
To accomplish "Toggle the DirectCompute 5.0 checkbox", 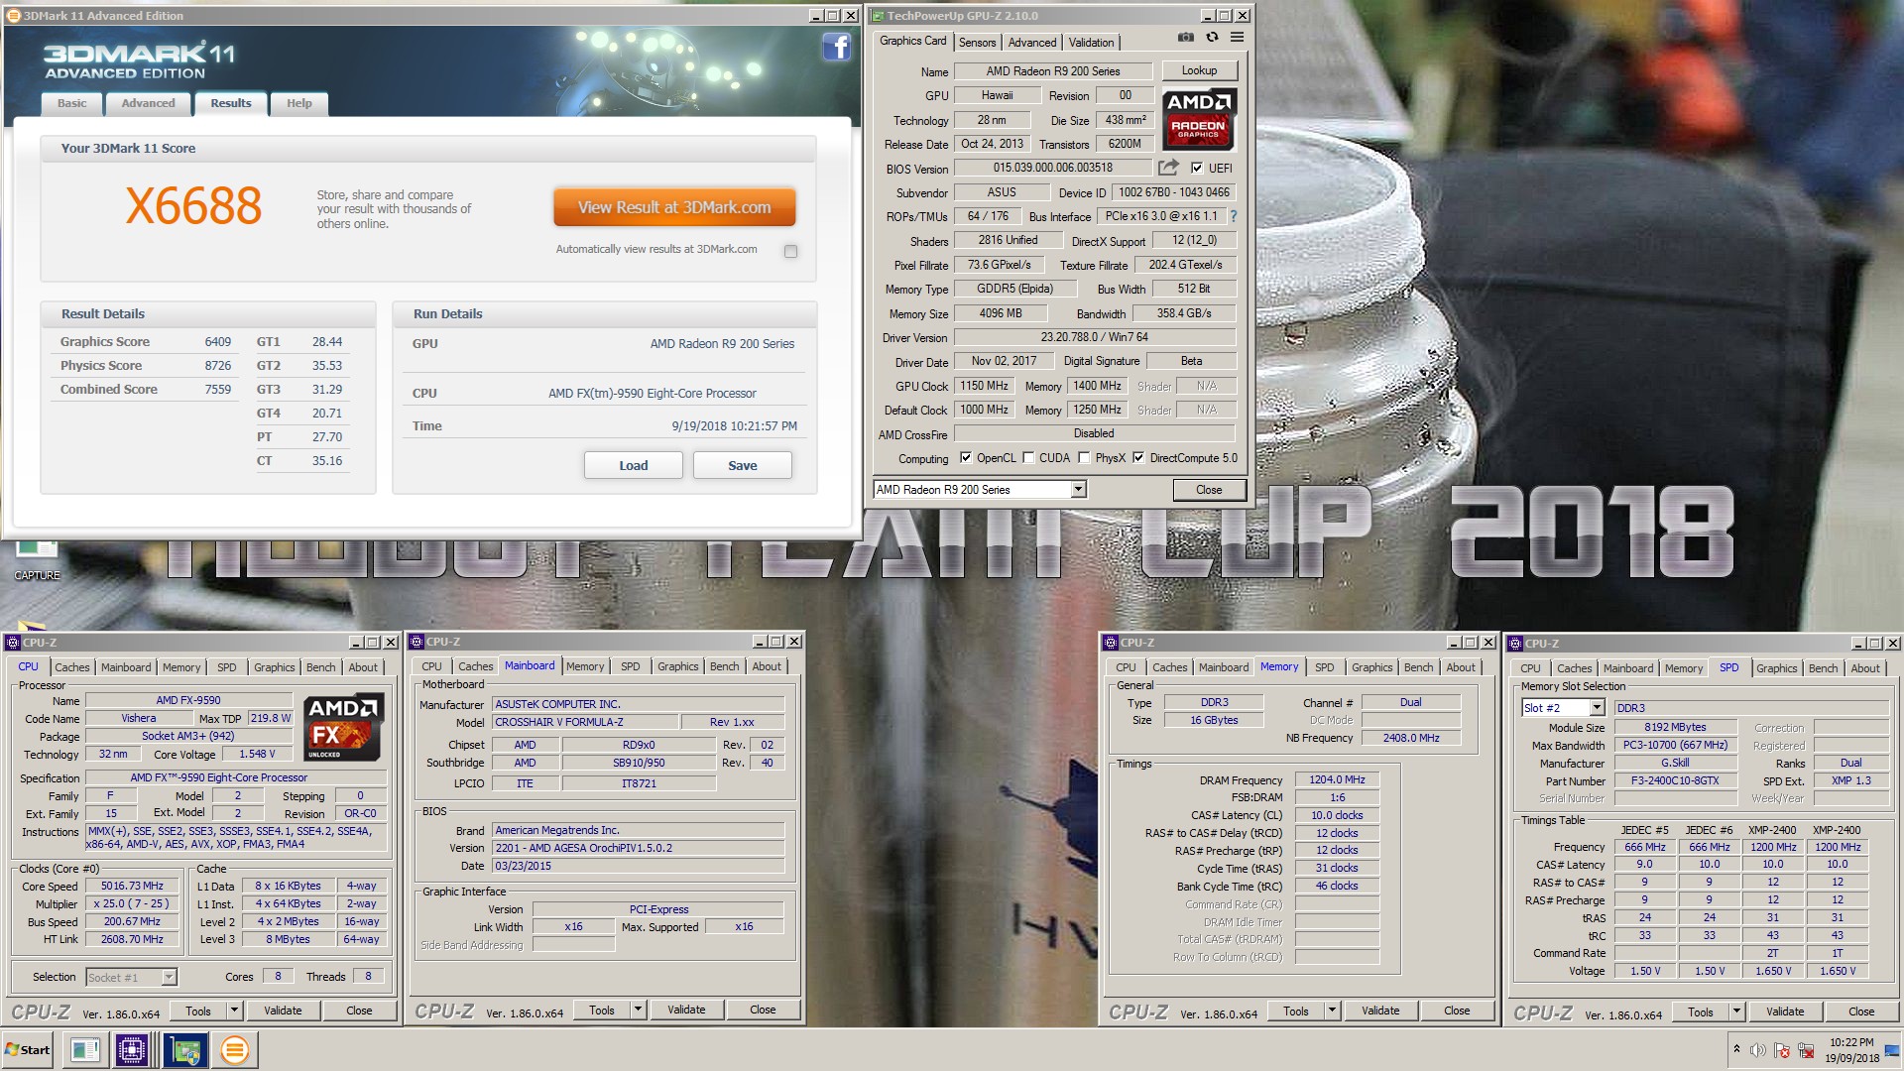I will 1138,458.
